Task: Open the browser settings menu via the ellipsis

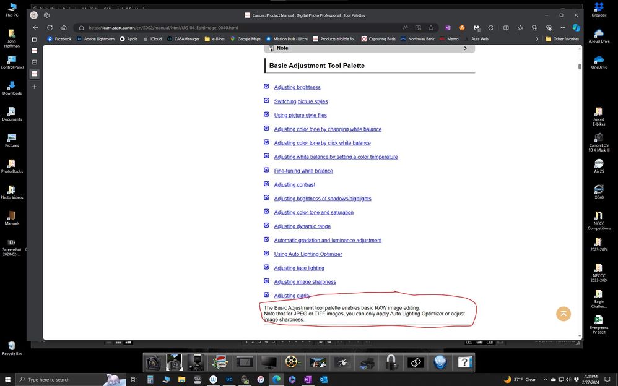Action: 563,28
